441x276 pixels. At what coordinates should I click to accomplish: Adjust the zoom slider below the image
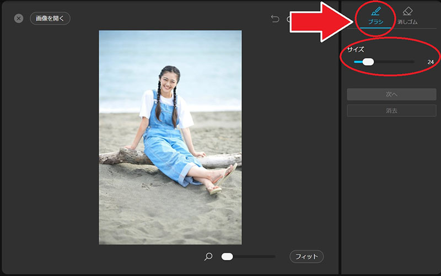pyautogui.click(x=248, y=257)
